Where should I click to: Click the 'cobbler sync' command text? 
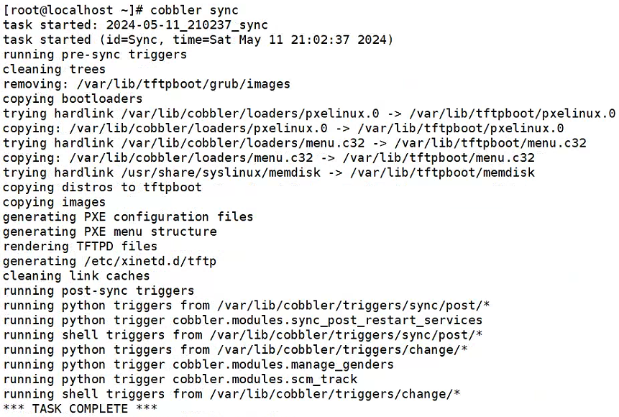194,10
